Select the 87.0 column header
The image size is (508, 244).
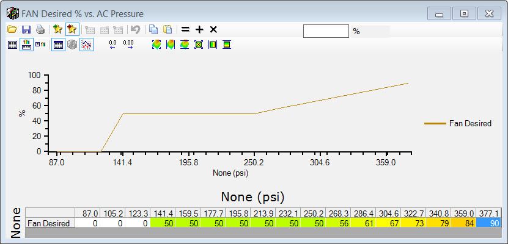point(87,213)
